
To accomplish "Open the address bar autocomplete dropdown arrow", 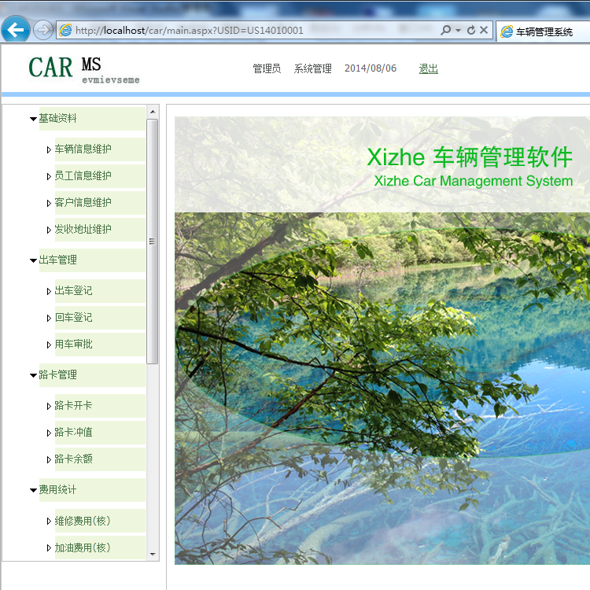I will pyautogui.click(x=458, y=30).
